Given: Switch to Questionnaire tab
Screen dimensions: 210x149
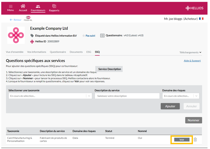Looking at the screenshot, I should (x=58, y=52).
